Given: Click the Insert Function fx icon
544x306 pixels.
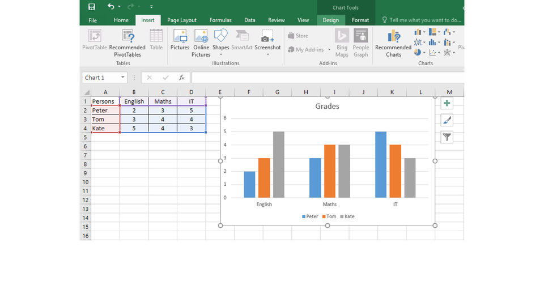Looking at the screenshot, I should click(181, 78).
